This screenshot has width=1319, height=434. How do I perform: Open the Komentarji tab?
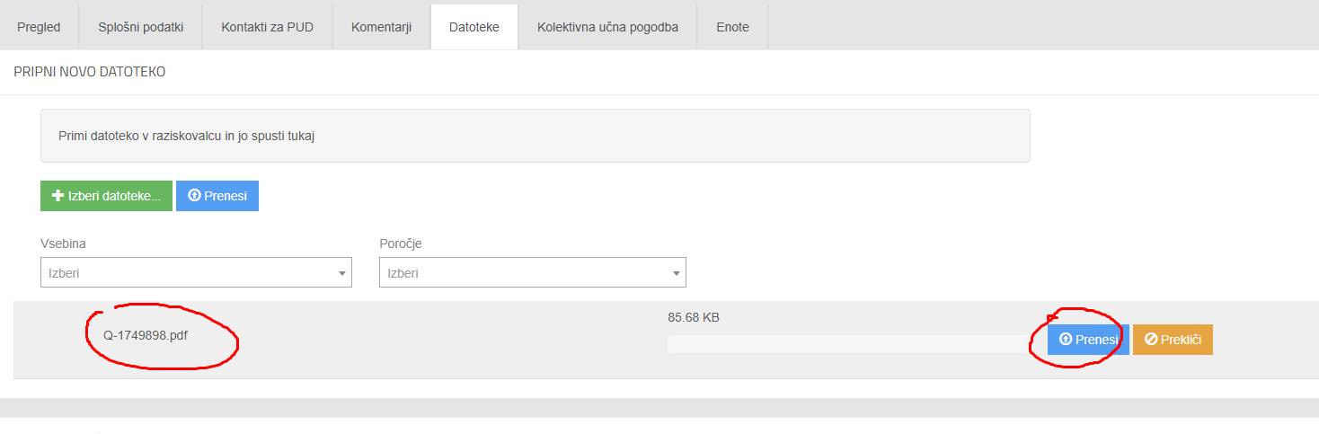(x=381, y=27)
